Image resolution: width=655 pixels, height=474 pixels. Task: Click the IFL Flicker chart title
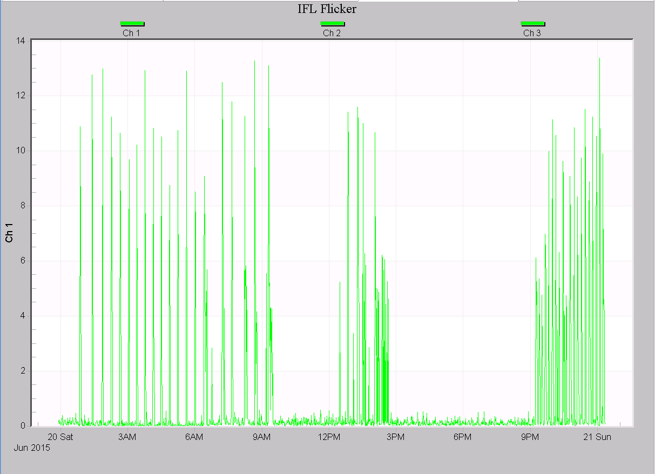click(327, 9)
